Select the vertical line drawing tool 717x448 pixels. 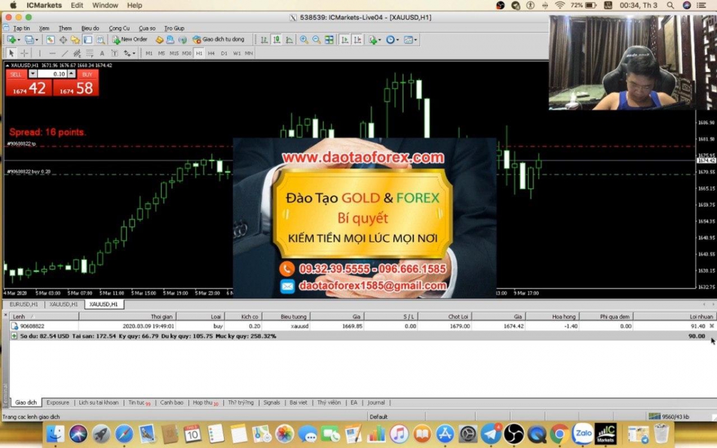pos(39,53)
